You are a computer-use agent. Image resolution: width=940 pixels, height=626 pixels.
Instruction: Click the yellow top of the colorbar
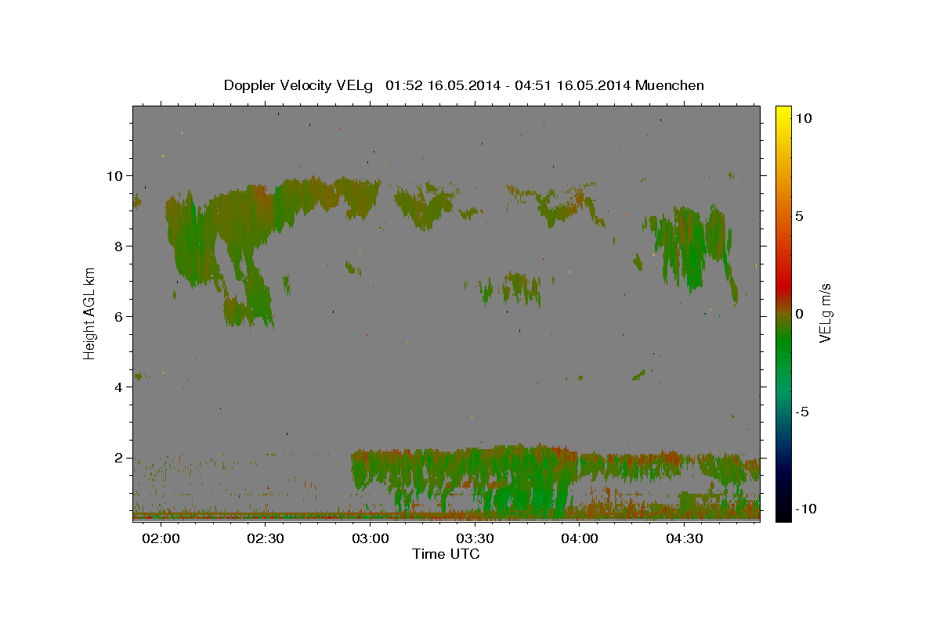pyautogui.click(x=783, y=113)
